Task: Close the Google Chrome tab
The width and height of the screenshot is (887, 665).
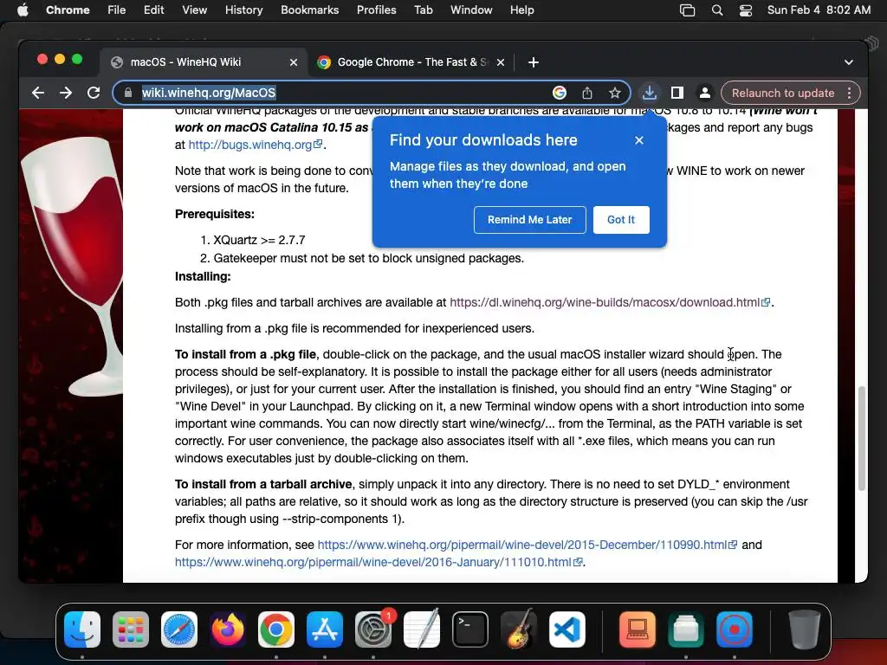Action: point(501,62)
